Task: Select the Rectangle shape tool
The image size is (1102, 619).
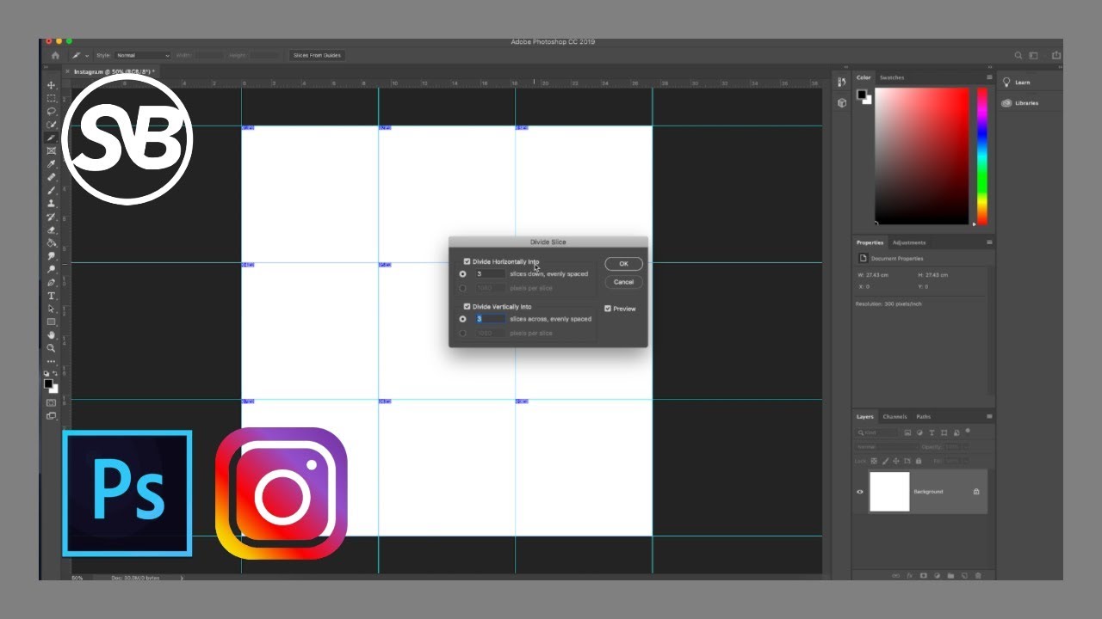Action: pyautogui.click(x=52, y=322)
